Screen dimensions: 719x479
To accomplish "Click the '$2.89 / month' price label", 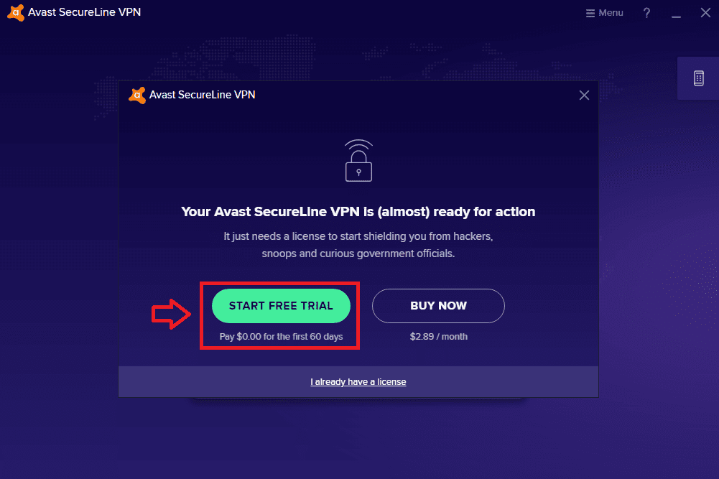I will pyautogui.click(x=438, y=336).
